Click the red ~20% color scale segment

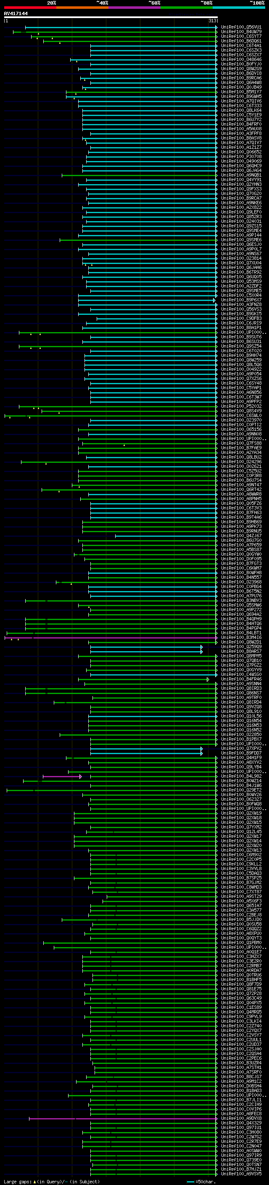tap(30, 8)
